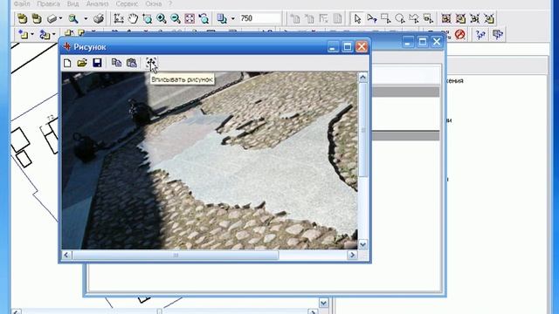Click scroll down arrow in Рисунок window

362,244
